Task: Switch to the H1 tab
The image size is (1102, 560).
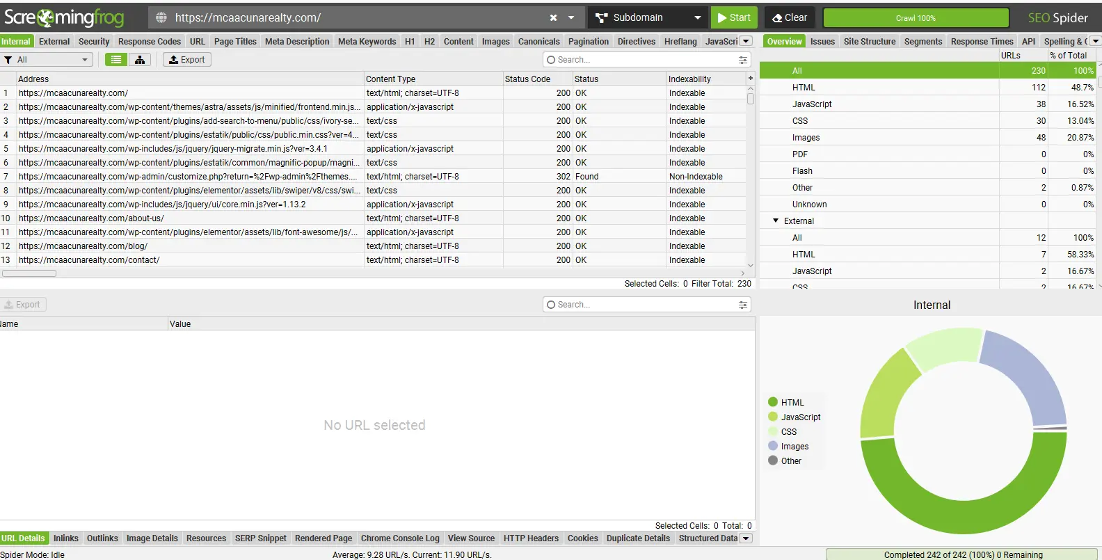Action: pyautogui.click(x=410, y=42)
